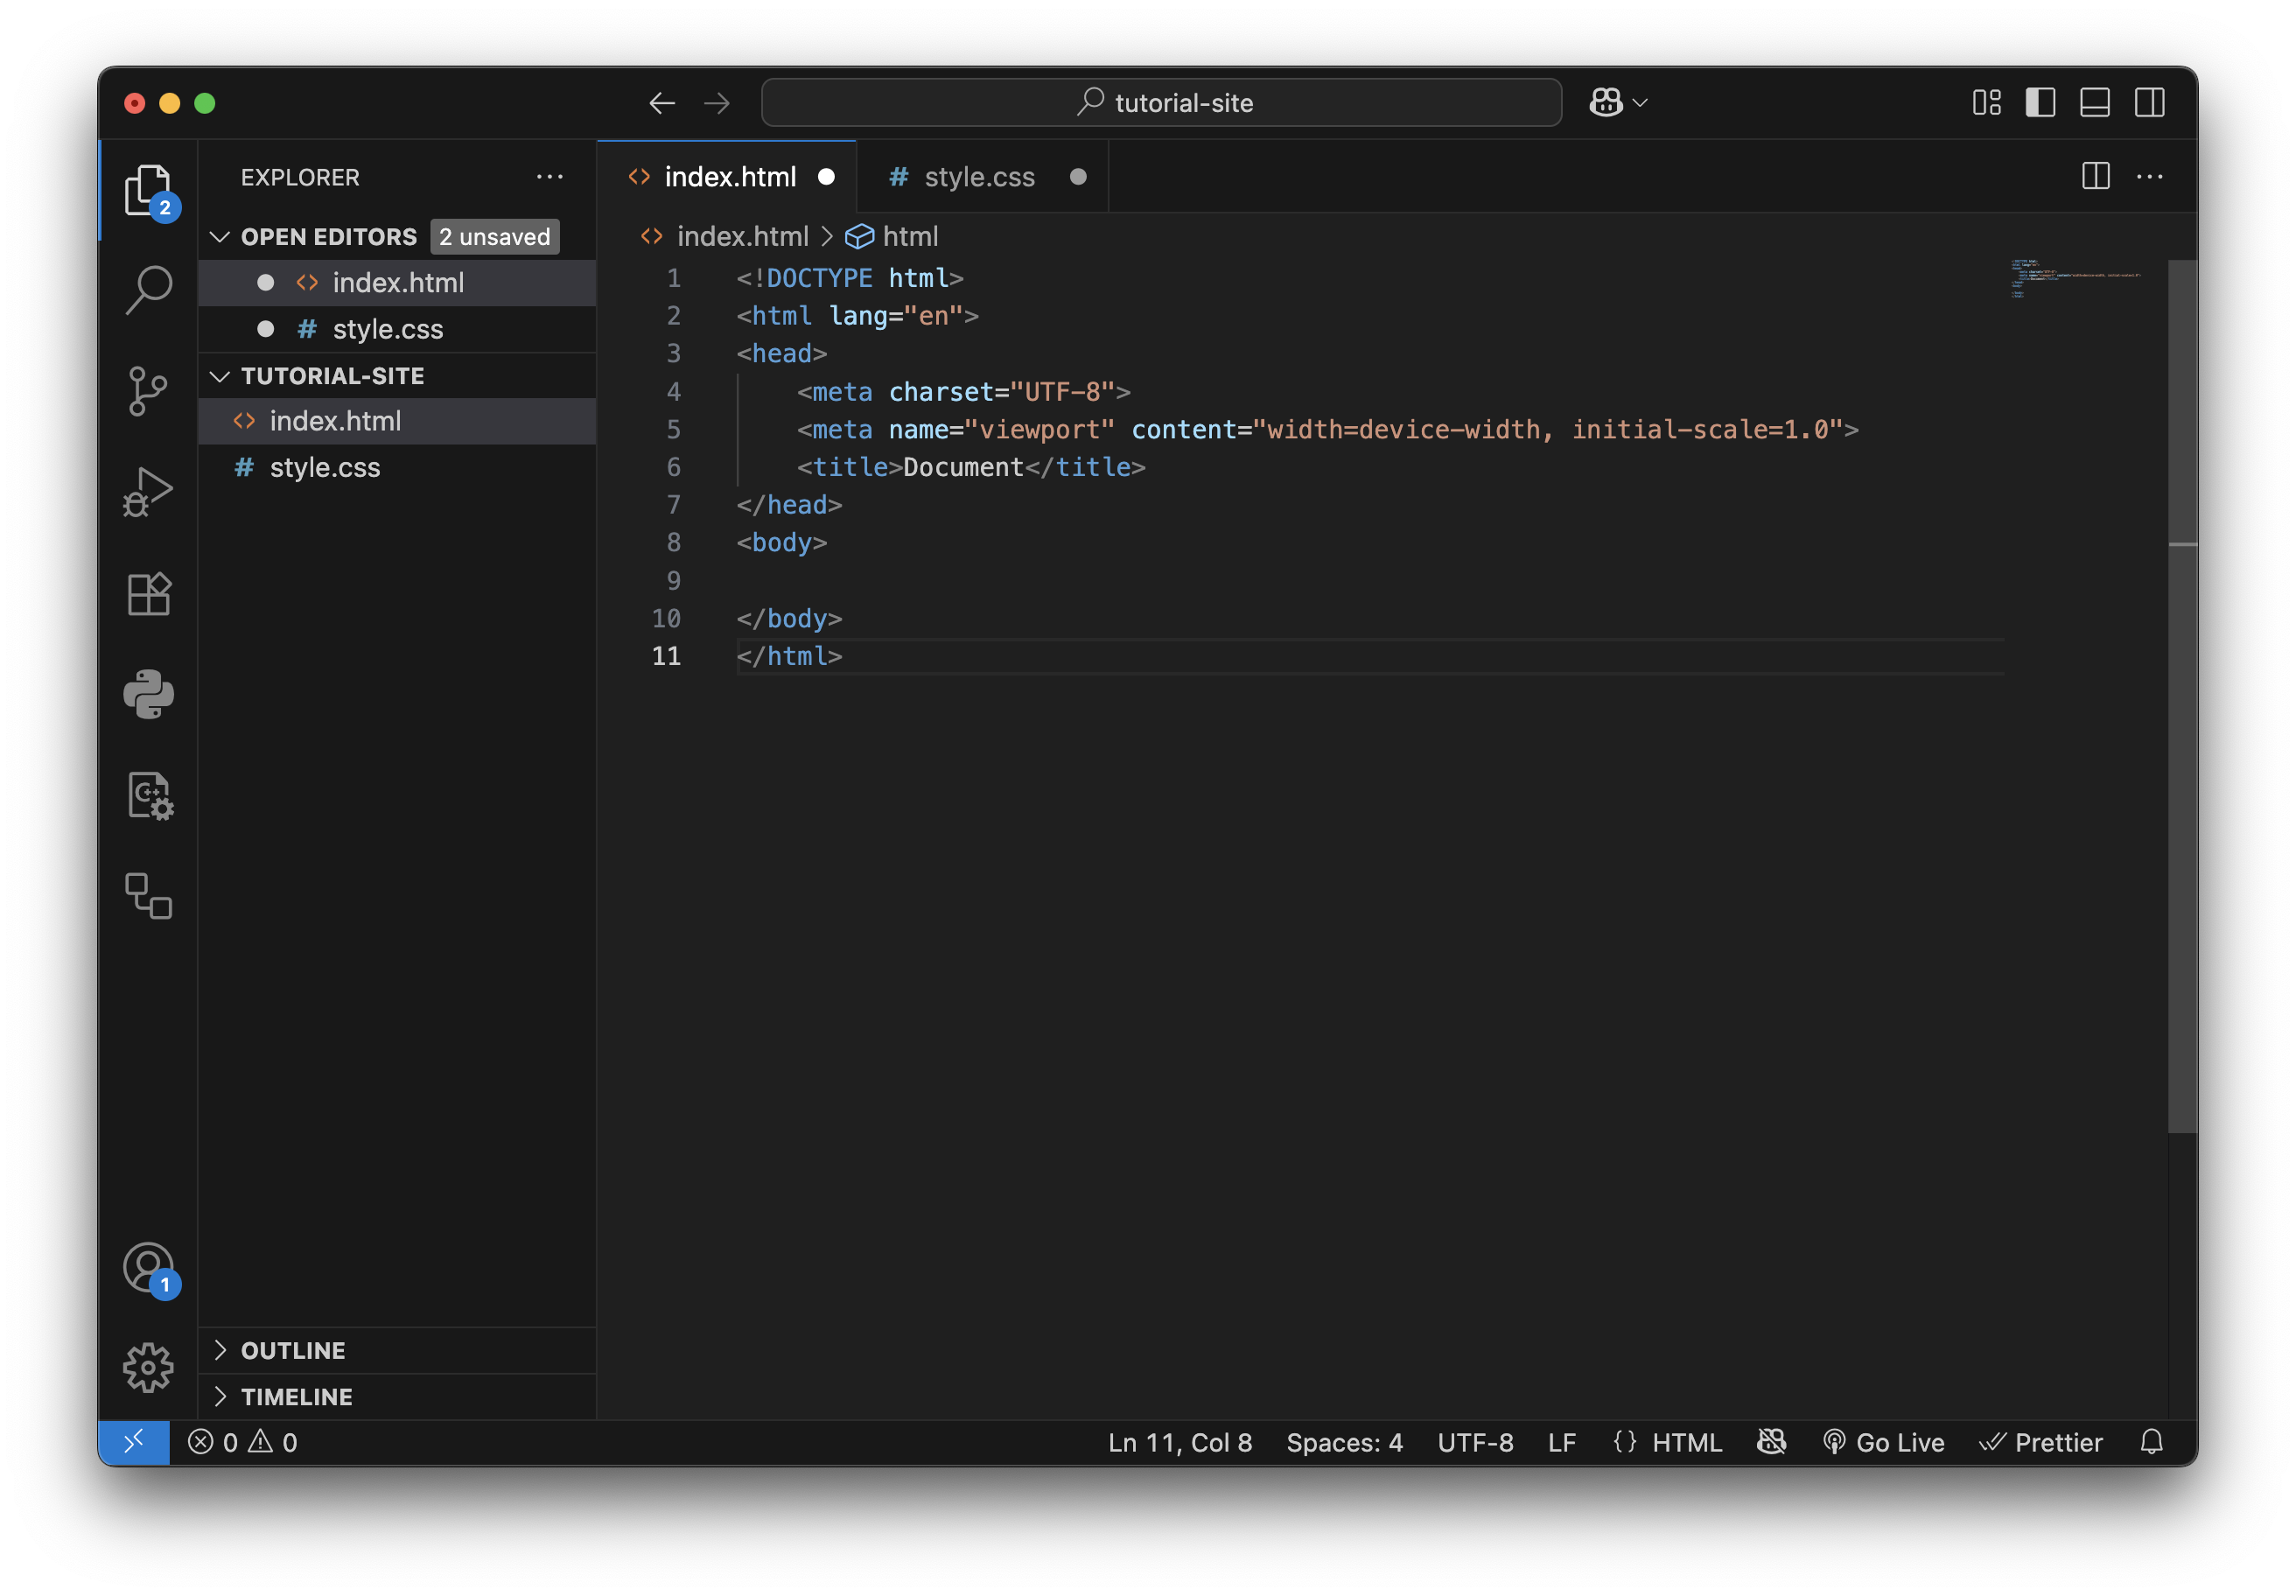Open the Accounts menu

point(148,1270)
